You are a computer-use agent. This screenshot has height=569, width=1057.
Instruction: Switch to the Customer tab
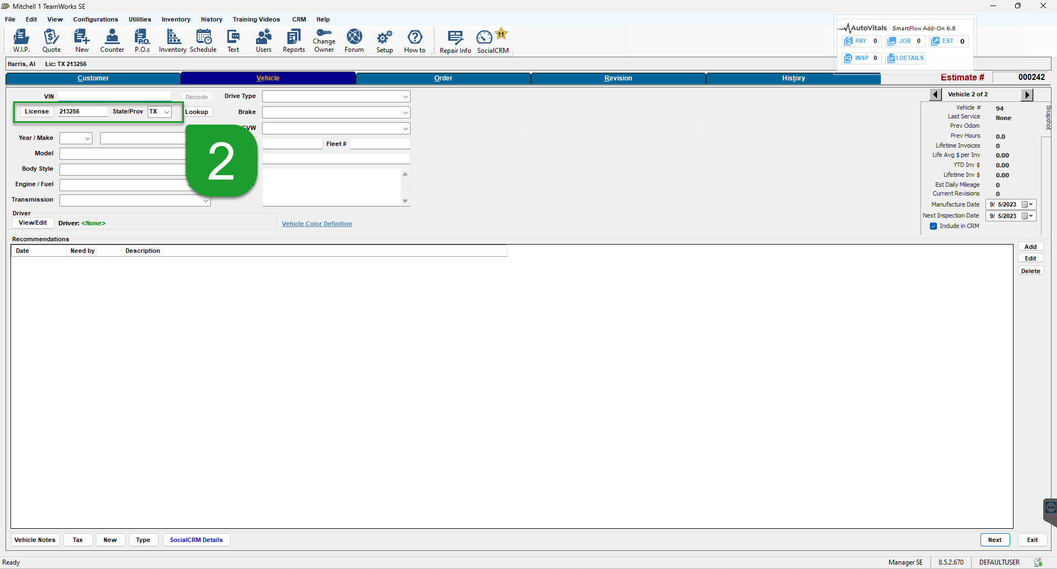pyautogui.click(x=93, y=78)
